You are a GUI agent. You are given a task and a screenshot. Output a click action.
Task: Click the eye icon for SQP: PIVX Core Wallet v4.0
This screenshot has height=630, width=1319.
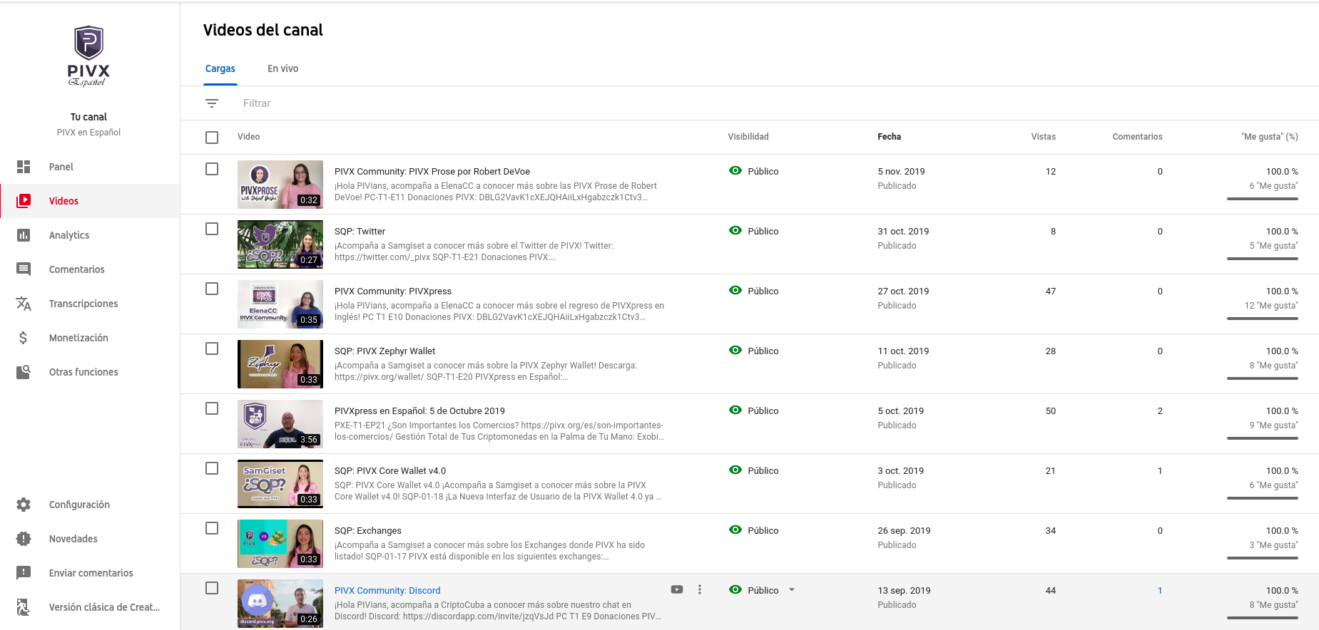tap(735, 470)
